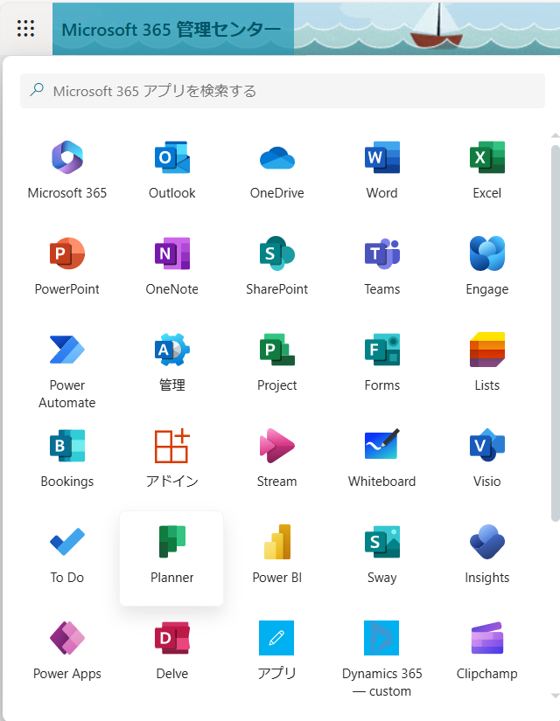Click the scrollbar up arrow
The width and height of the screenshot is (560, 721).
pyautogui.click(x=555, y=135)
